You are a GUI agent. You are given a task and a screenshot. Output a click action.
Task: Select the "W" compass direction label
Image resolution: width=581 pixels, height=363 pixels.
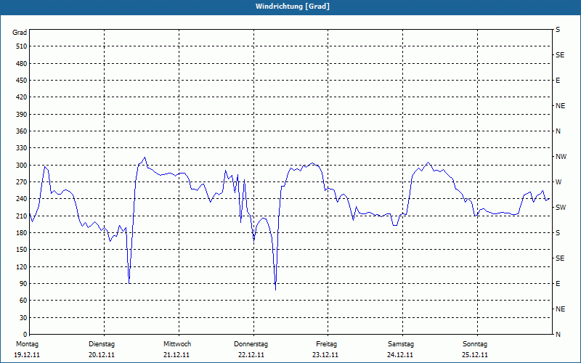click(x=558, y=182)
